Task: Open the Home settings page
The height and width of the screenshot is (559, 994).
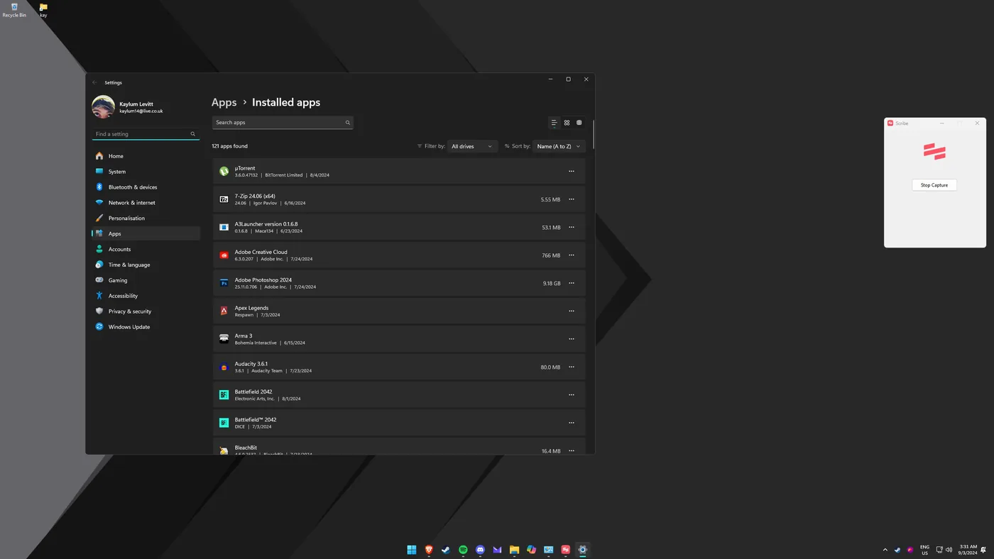Action: (146, 156)
